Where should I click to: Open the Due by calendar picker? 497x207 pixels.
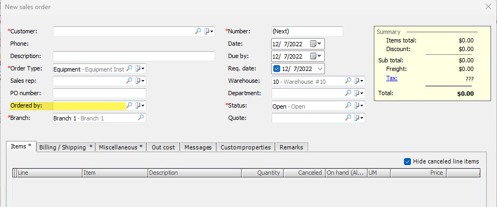(316, 56)
